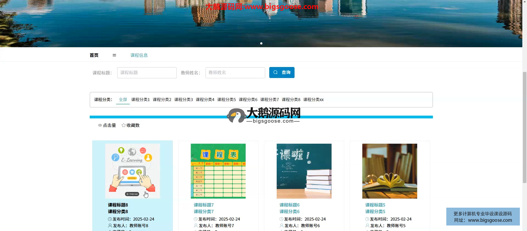The height and width of the screenshot is (231, 527).
Task: Click the clock icon on the 课程标题8 card
Action: 110,219
